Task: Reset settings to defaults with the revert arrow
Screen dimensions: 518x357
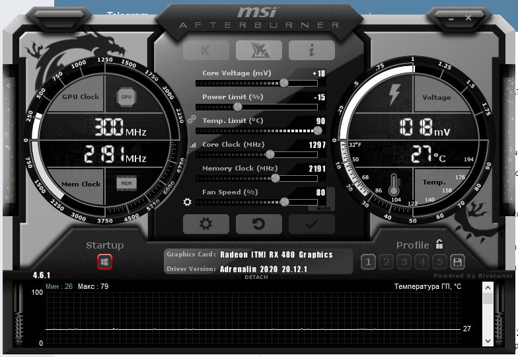Action: point(259,224)
